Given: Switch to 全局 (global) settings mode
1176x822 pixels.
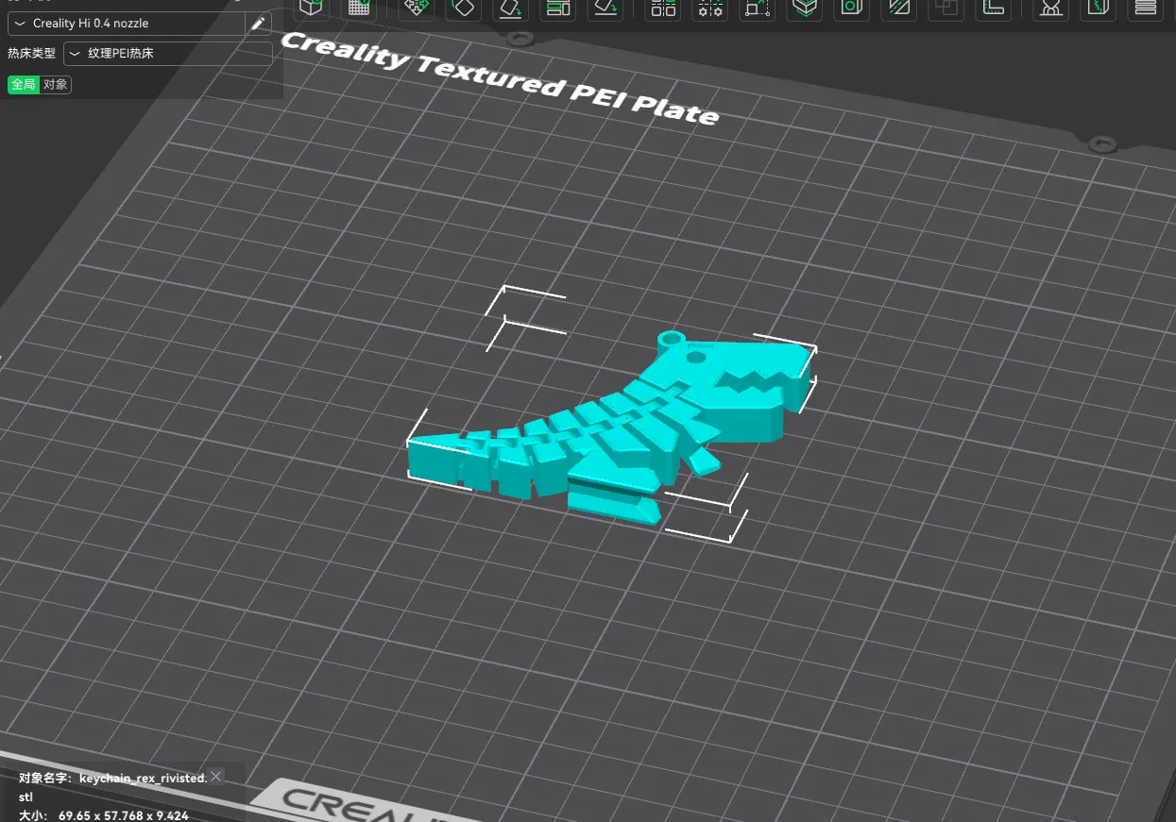Looking at the screenshot, I should 23,85.
